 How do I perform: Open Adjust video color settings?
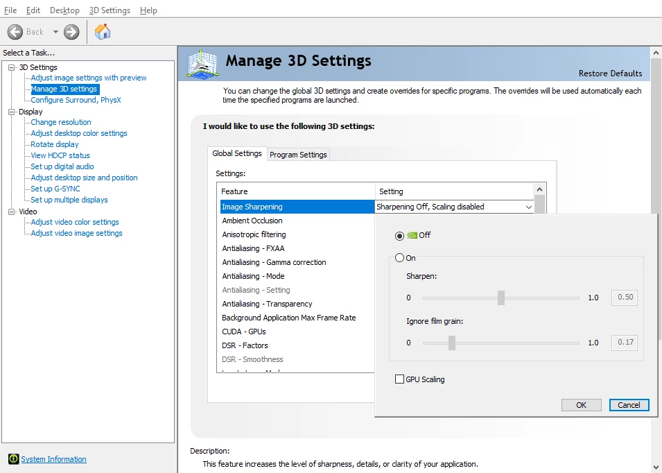pos(75,222)
